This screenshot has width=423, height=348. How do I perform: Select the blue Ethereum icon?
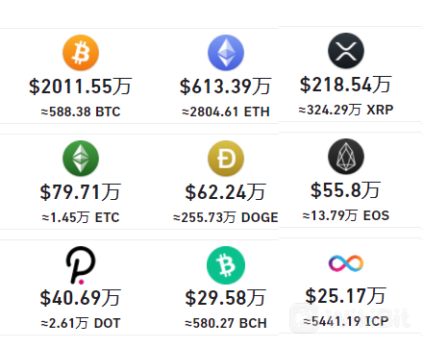click(226, 53)
